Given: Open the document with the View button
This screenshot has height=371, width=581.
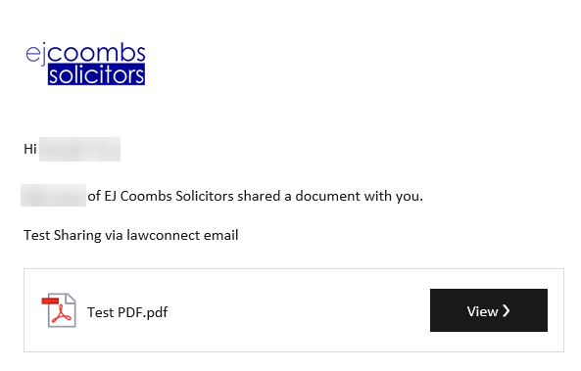Looking at the screenshot, I should pyautogui.click(x=488, y=310).
